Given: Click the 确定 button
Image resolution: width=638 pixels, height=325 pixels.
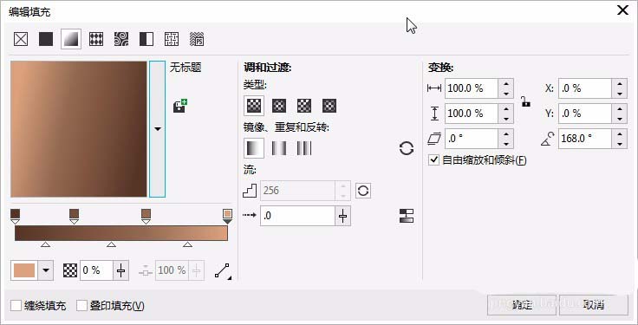Looking at the screenshot, I should click(x=522, y=305).
